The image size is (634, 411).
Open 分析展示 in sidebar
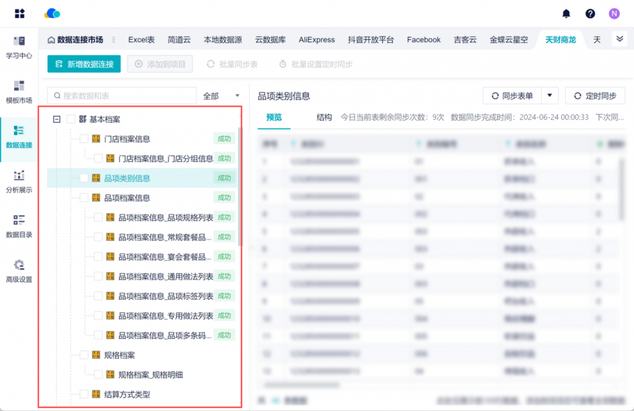(19, 182)
